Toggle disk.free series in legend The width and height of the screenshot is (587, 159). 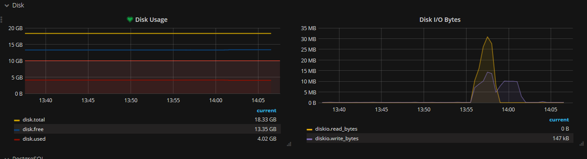click(x=33, y=129)
